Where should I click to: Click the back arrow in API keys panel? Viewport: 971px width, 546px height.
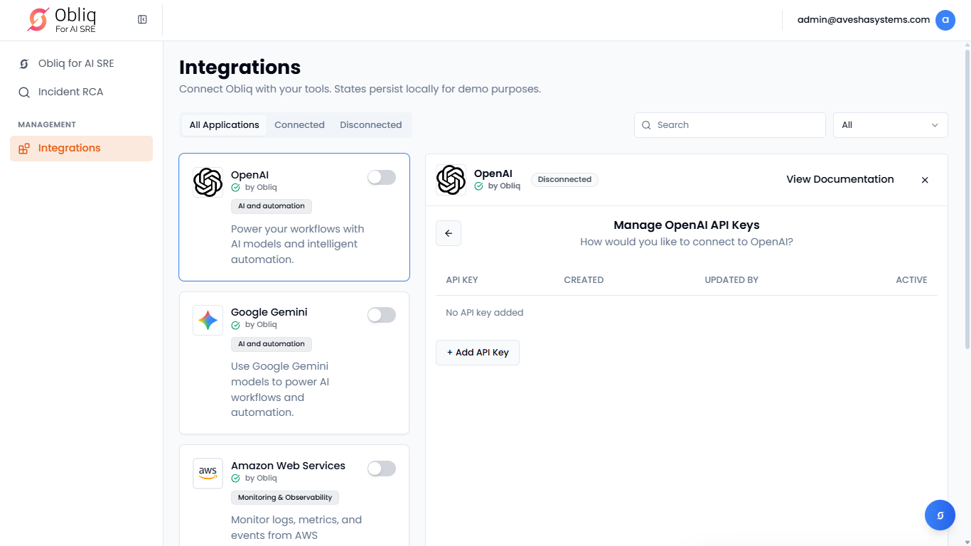click(449, 233)
